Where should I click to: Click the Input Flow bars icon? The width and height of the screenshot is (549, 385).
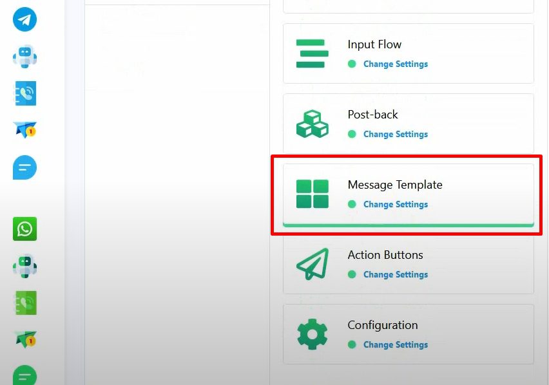312,53
